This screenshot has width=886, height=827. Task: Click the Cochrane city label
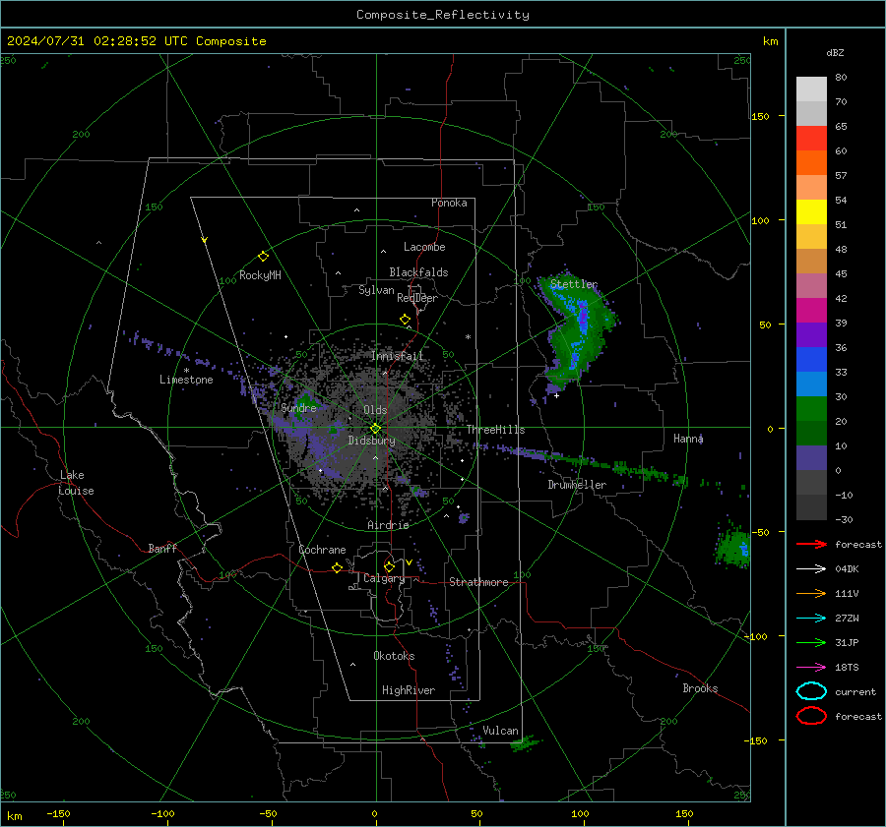(x=322, y=550)
